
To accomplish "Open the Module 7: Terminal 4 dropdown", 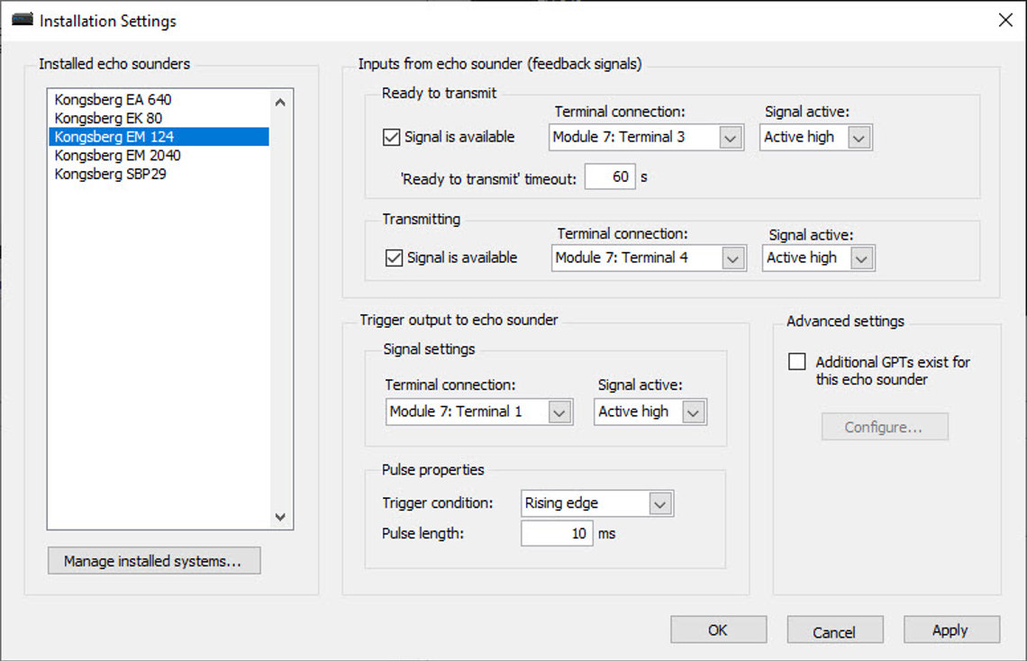I will tap(649, 258).
